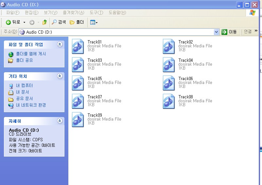Viewport: 262px width, 185px height.
Task: Click the Track06 file name text
Action: tap(185, 79)
